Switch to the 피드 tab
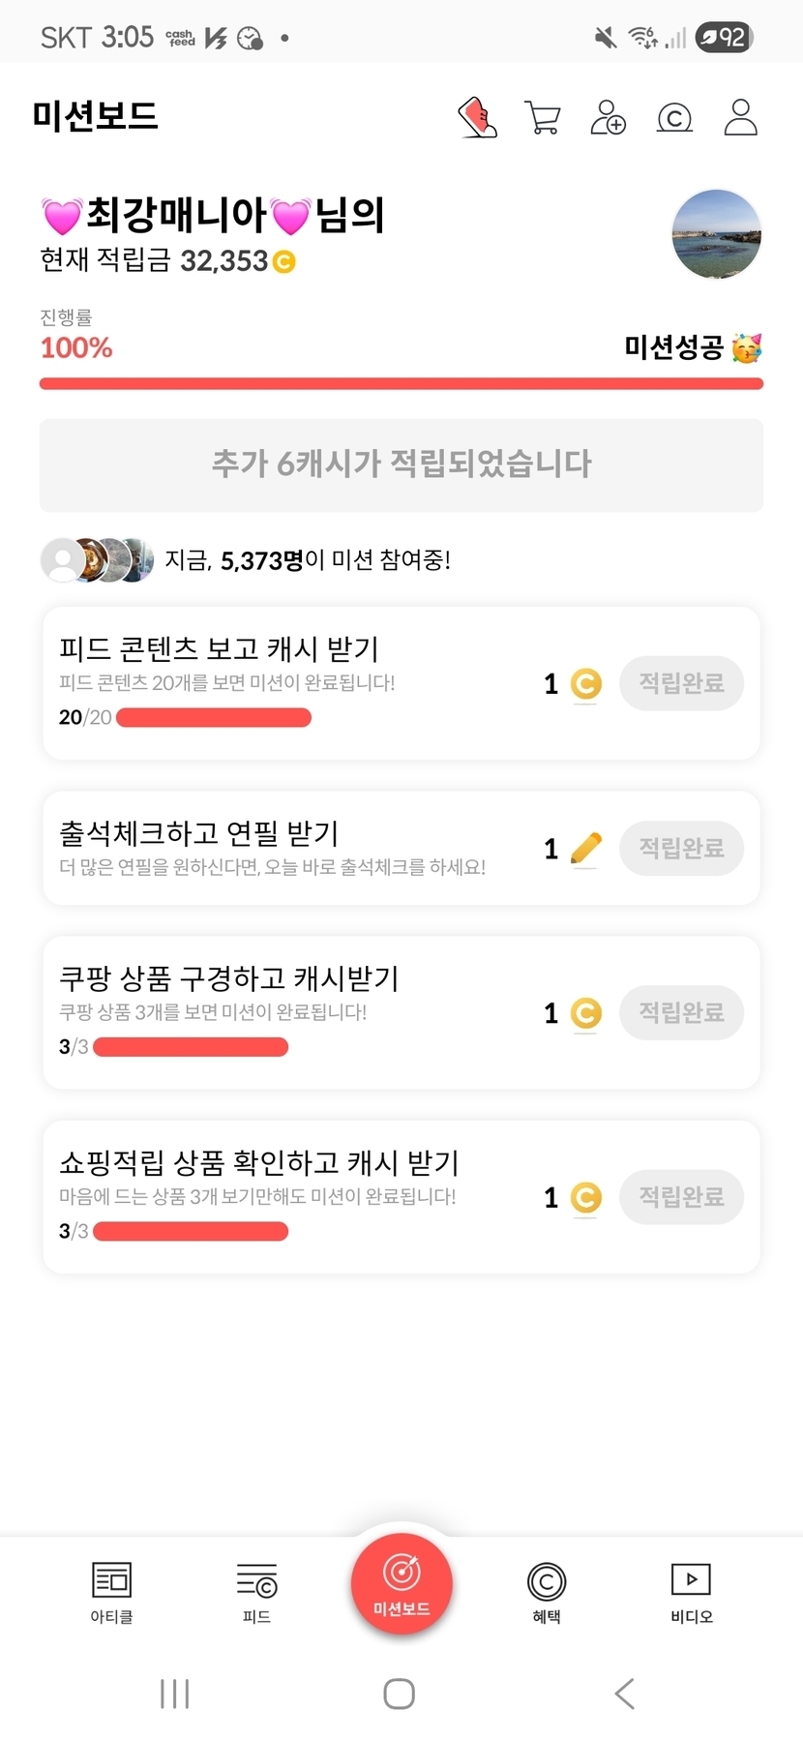 click(256, 1592)
